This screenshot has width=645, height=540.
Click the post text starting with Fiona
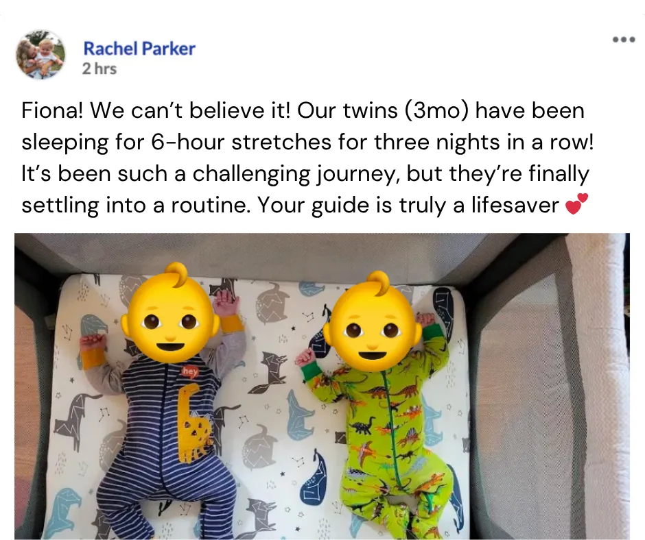(x=307, y=158)
